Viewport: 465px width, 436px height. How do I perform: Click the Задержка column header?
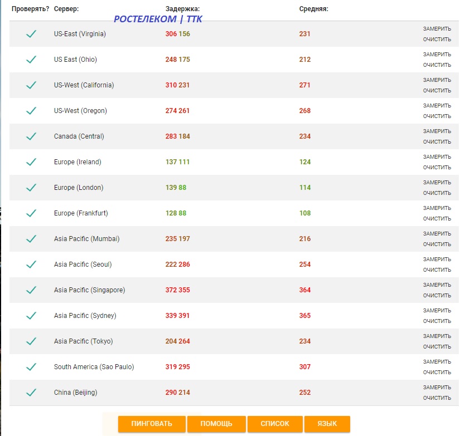(182, 9)
